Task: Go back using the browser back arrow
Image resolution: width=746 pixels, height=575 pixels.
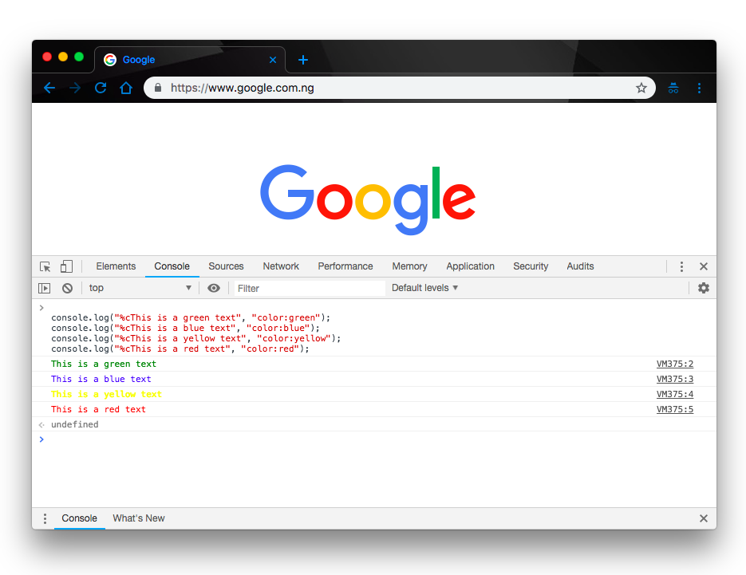Action: (49, 88)
